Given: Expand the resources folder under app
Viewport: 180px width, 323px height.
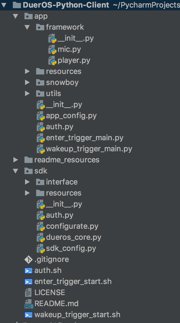Looking at the screenshot, I should pyautogui.click(x=27, y=71).
